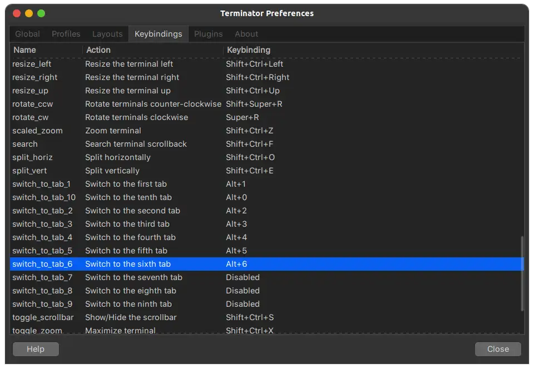Edit the Alt+5 keybinding cell
Viewport: 534px width, 369px height.
(236, 251)
